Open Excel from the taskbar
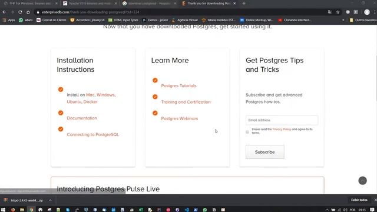Screen dimensions: 377x212 (x=141, y=210)
